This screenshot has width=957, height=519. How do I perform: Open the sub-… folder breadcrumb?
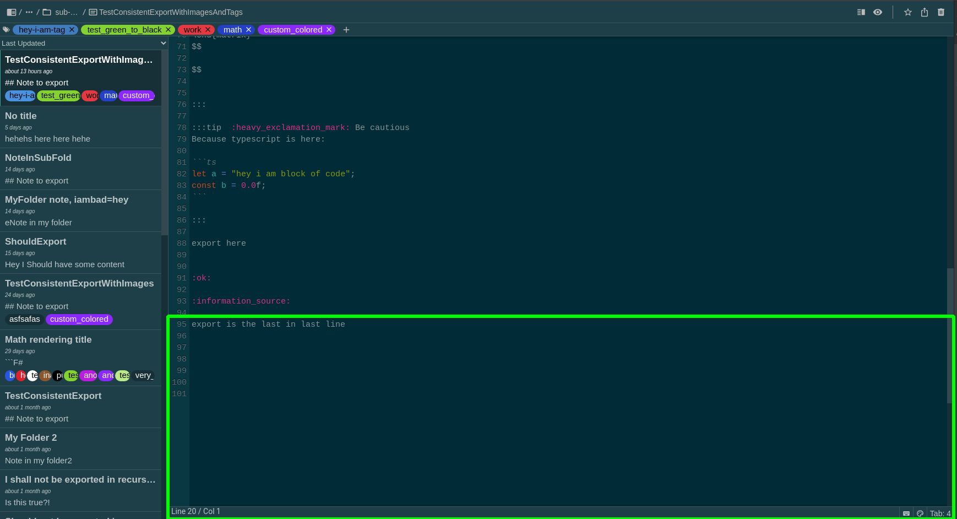click(61, 12)
